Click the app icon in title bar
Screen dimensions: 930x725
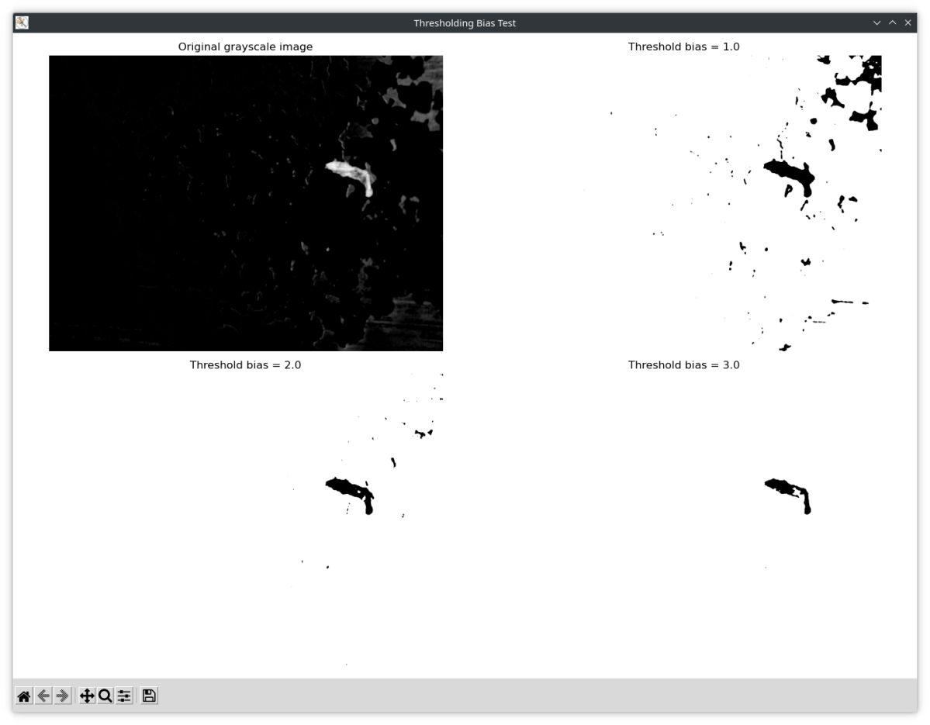click(22, 22)
